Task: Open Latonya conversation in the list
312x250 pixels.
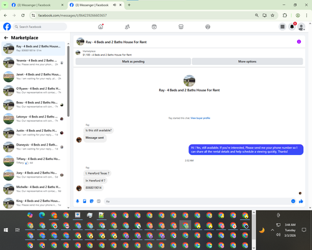Action: tap(33, 119)
